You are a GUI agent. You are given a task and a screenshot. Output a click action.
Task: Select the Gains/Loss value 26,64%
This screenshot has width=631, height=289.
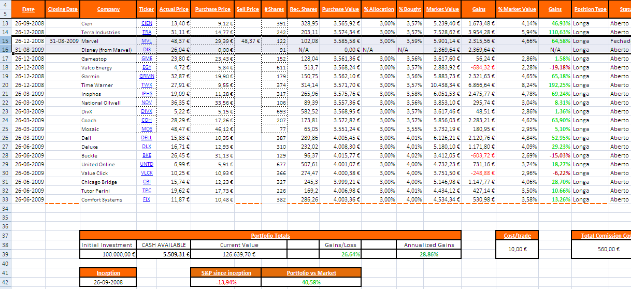[340, 254]
